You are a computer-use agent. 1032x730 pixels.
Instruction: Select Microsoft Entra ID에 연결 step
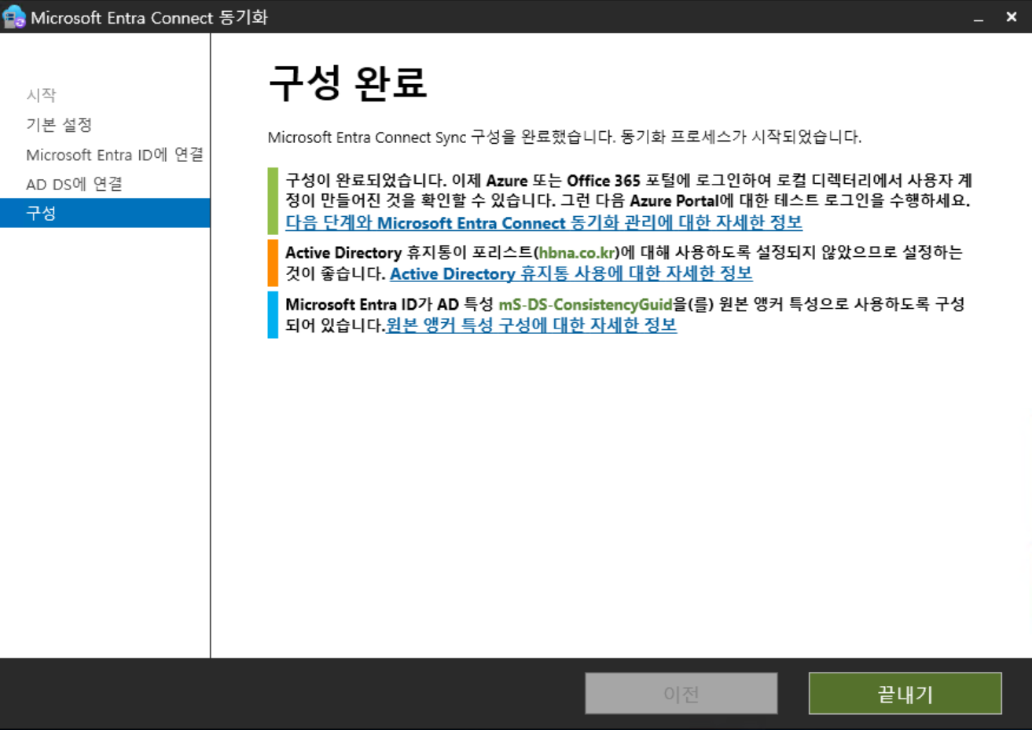click(115, 155)
